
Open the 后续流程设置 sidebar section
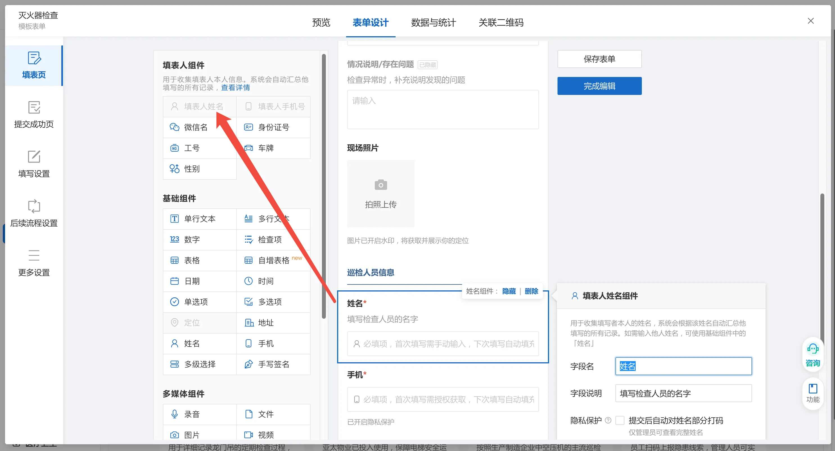point(34,214)
